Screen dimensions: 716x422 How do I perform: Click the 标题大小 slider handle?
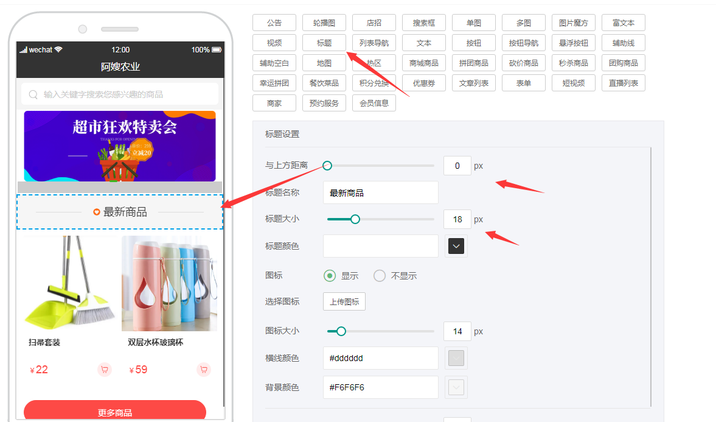[x=355, y=219]
